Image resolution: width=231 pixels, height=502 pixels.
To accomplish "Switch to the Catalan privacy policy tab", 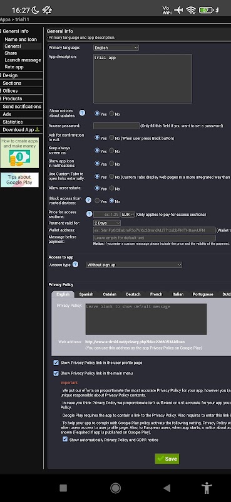I will (110, 294).
